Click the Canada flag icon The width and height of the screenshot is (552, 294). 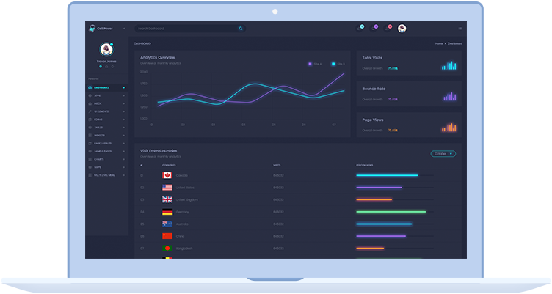coord(167,176)
